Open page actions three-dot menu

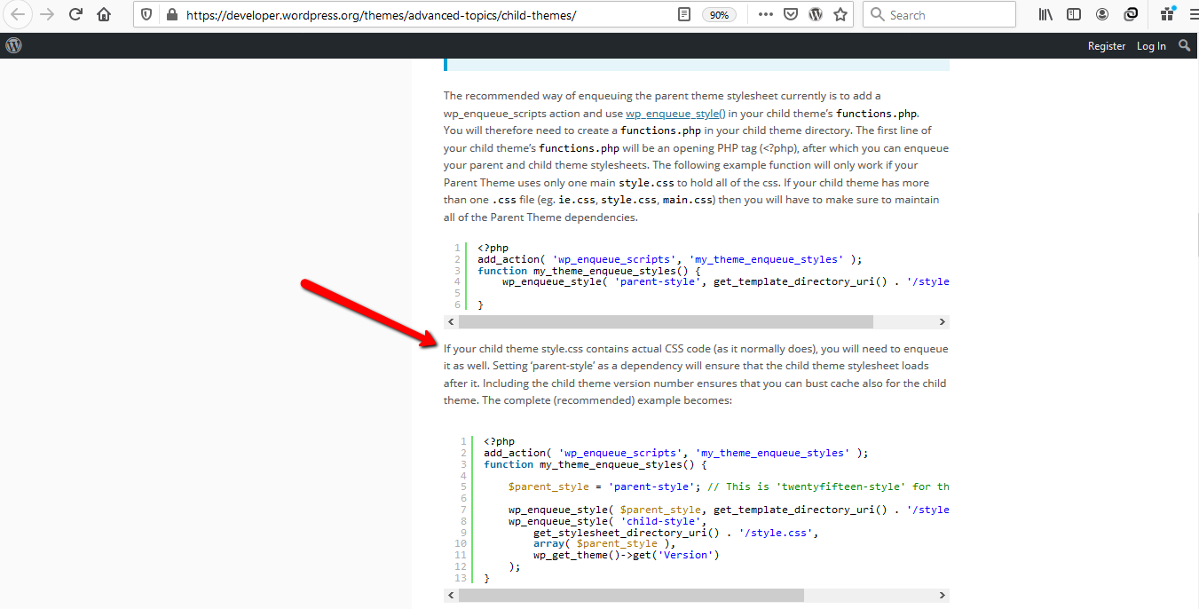pos(765,15)
